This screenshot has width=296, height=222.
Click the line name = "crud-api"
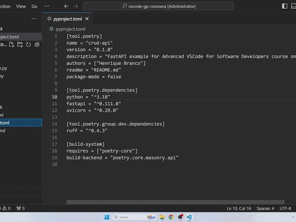click(x=89, y=43)
